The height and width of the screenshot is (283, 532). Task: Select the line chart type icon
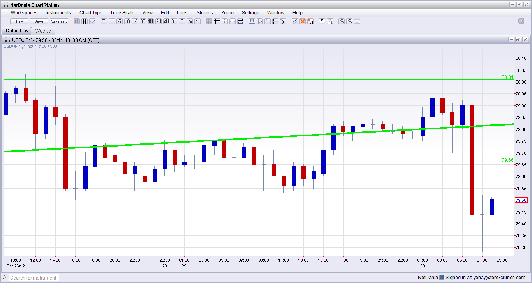point(92,21)
